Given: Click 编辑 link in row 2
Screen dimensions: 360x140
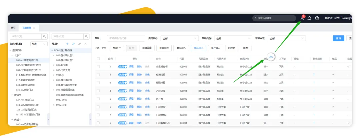Looking at the screenshot, I should pos(131,75).
